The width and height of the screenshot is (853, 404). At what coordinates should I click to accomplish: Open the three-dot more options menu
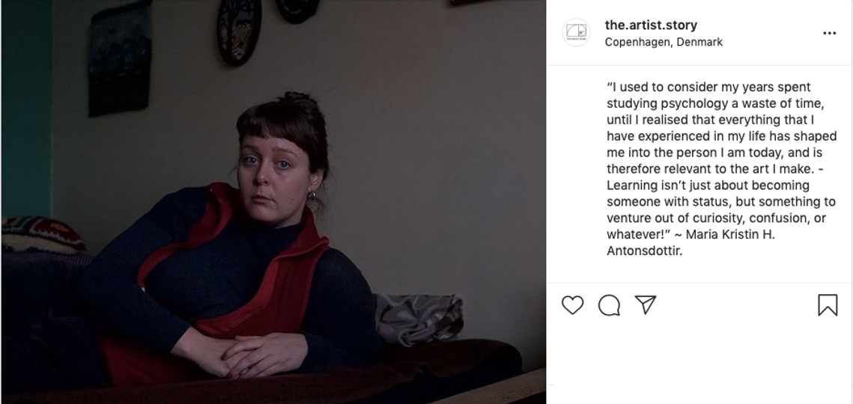[829, 33]
